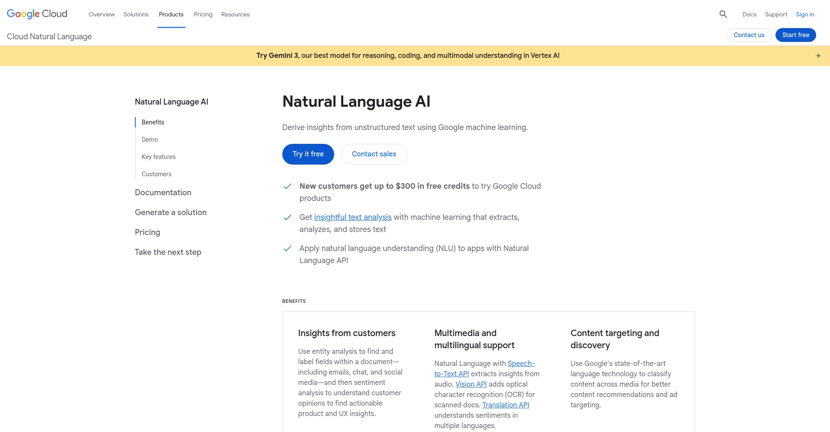Open the Translation API link
This screenshot has width=830, height=432.
coord(505,405)
